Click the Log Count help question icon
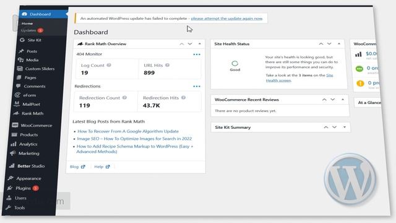Viewport: 396px width, 223px height. 109,65
